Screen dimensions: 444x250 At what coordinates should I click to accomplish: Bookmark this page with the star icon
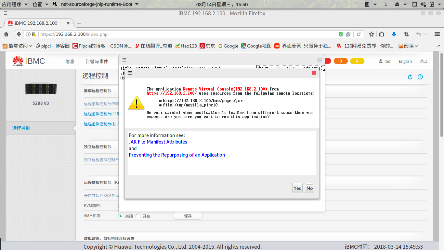point(372,34)
